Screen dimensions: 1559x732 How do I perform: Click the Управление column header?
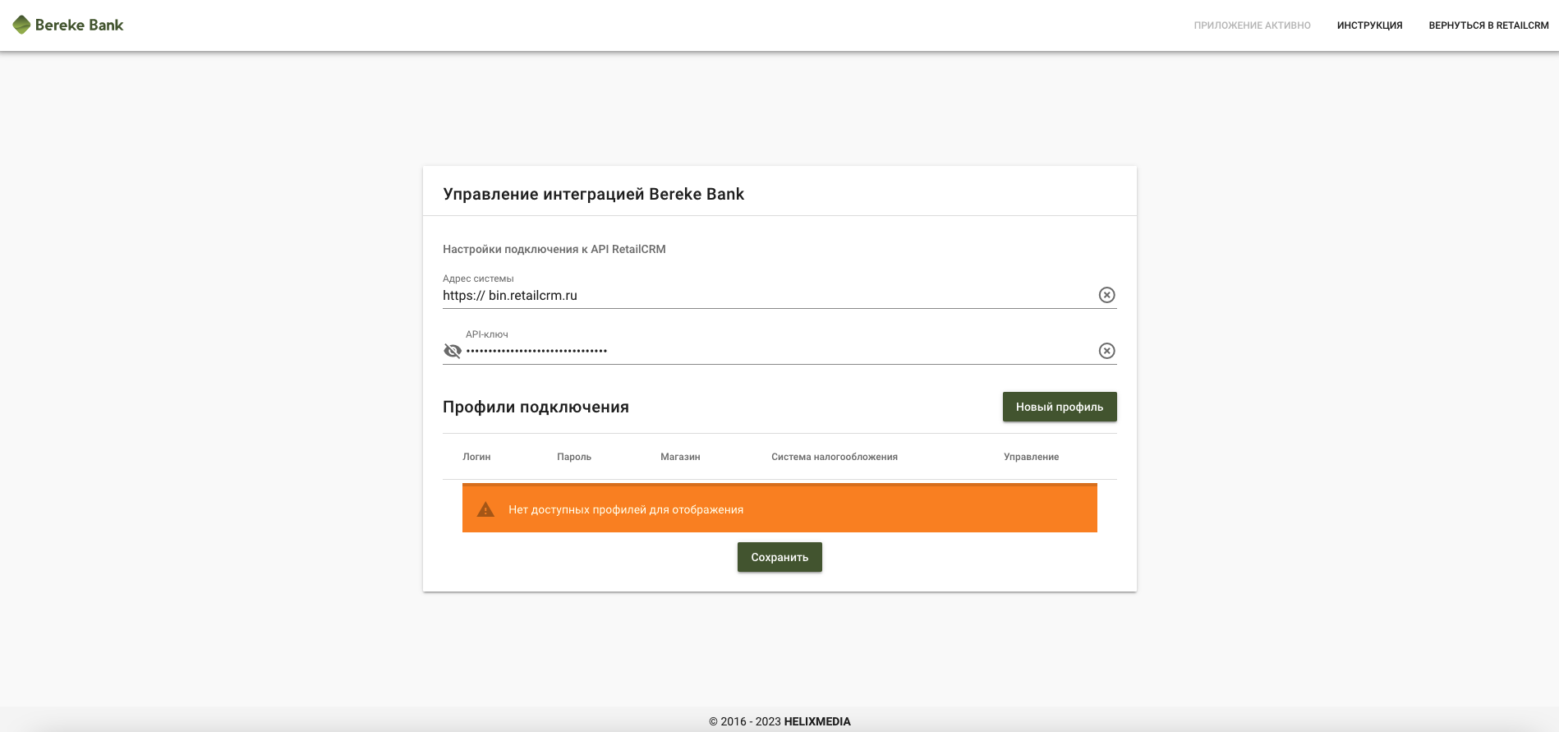[x=1031, y=457]
